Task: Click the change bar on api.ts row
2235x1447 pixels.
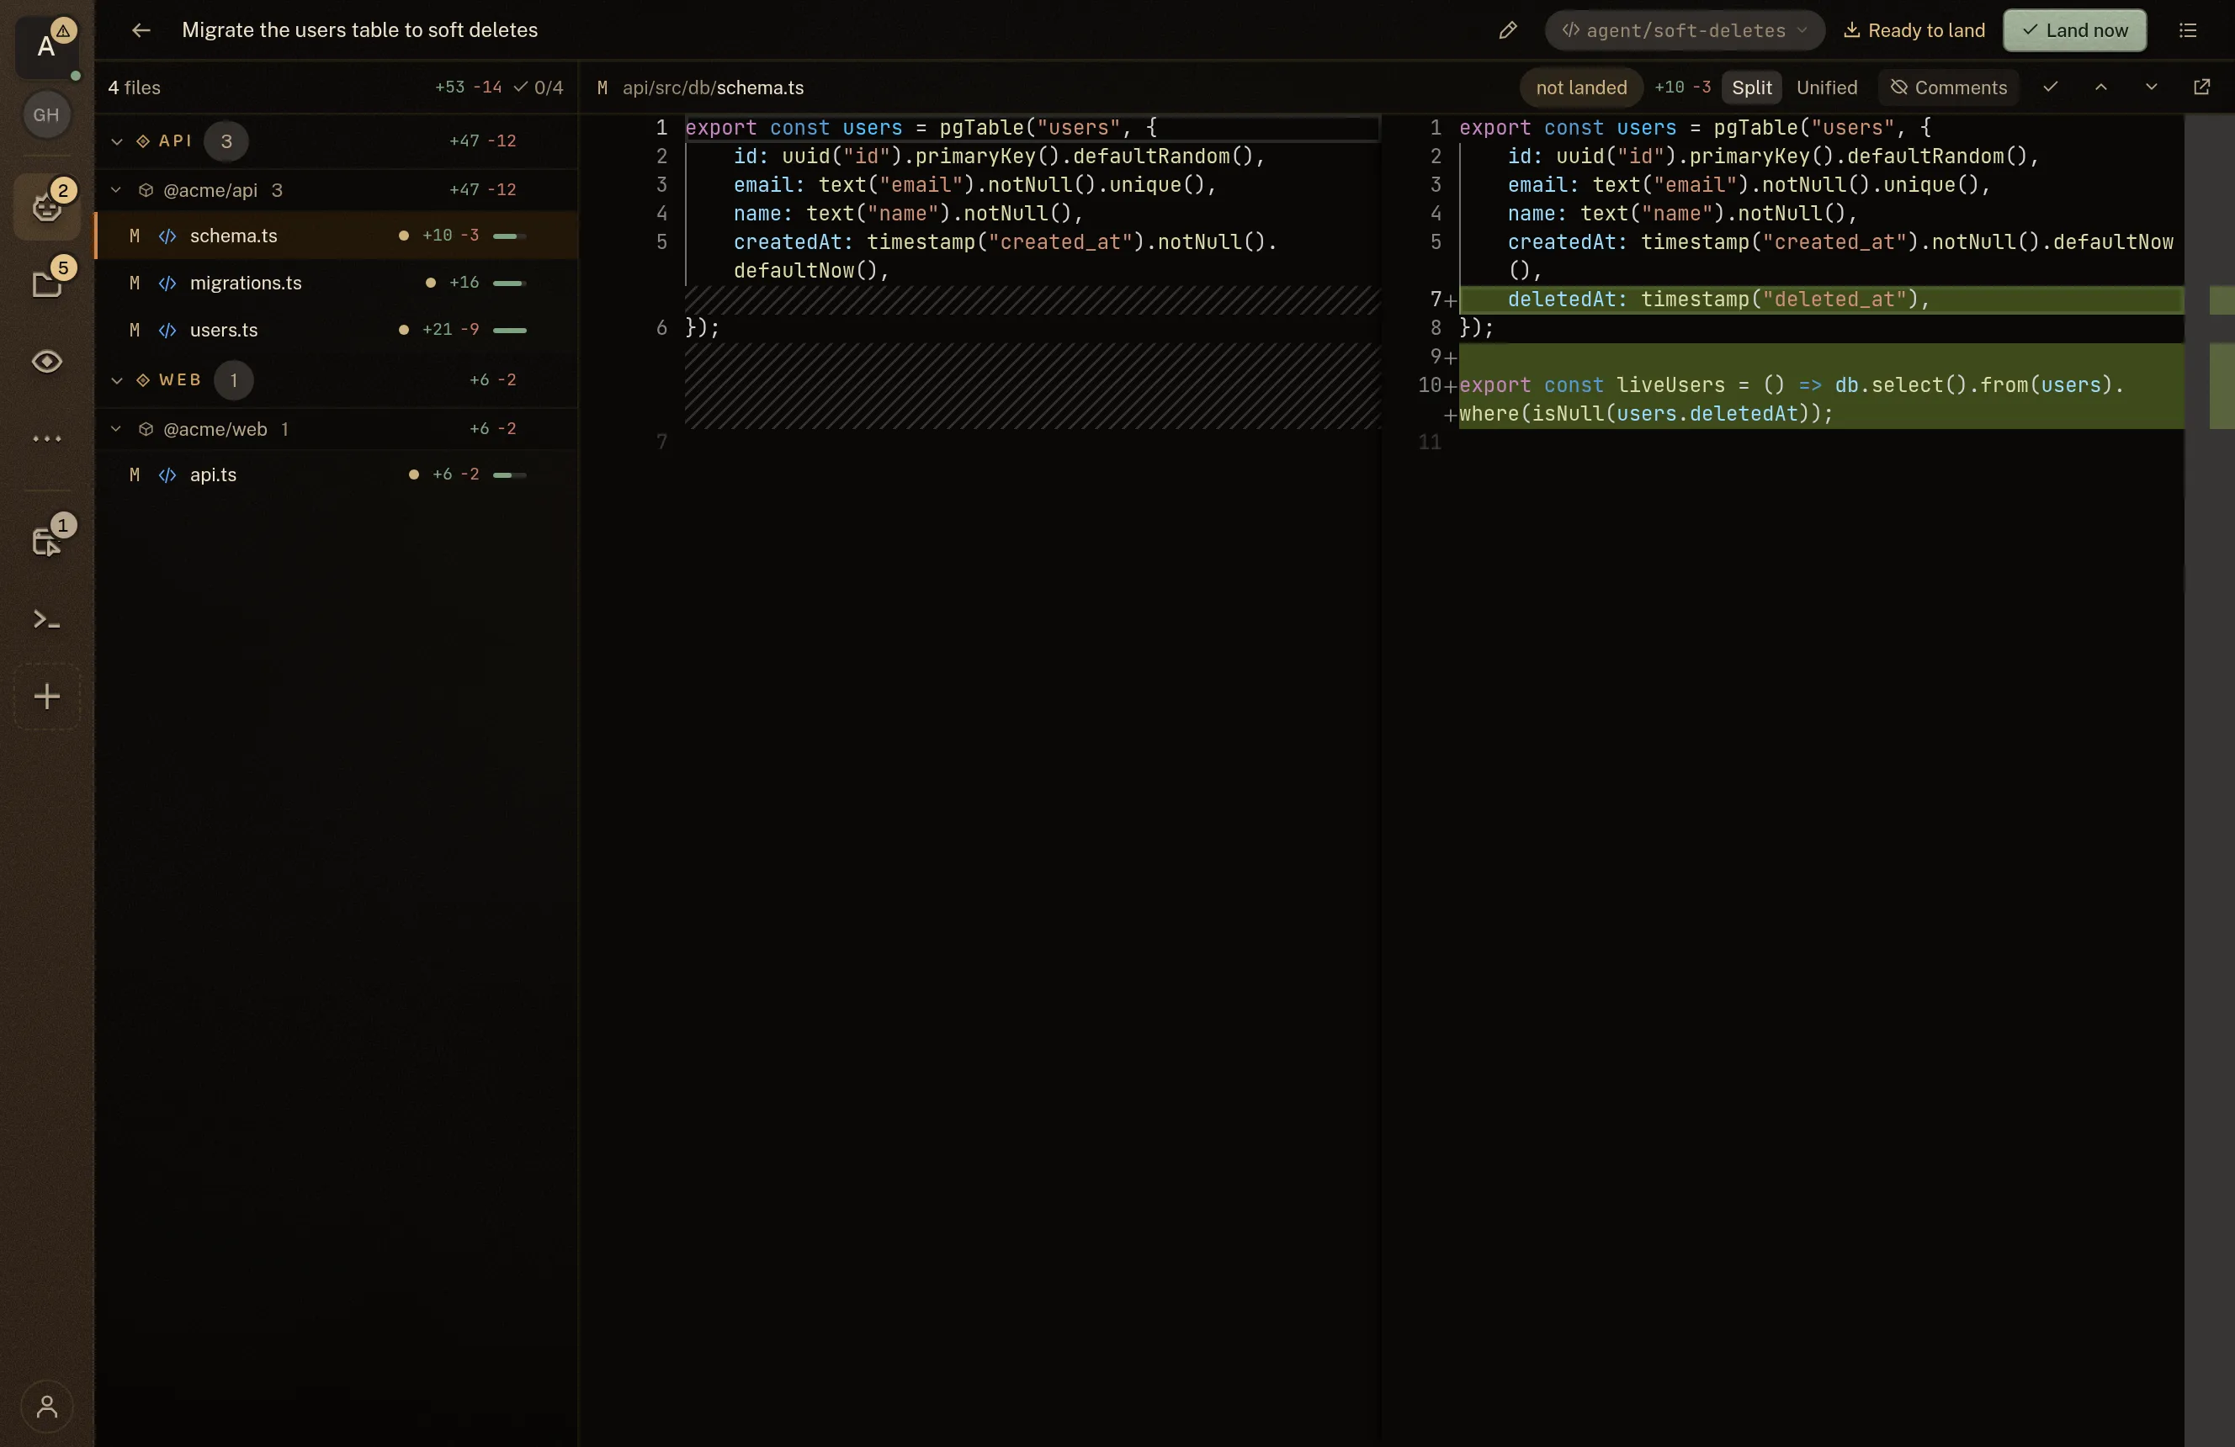Action: 509,475
